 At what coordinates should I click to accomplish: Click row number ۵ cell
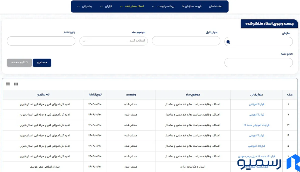coord(288,146)
